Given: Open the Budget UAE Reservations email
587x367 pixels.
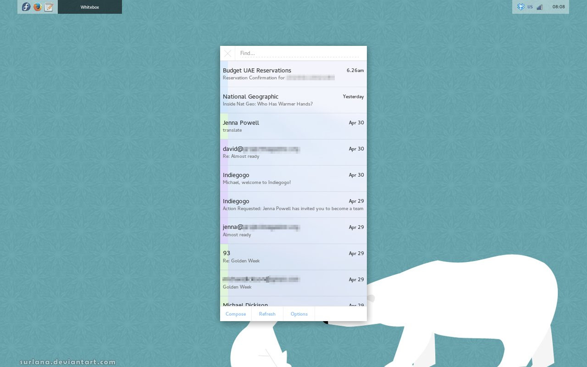Looking at the screenshot, I should coord(293,74).
